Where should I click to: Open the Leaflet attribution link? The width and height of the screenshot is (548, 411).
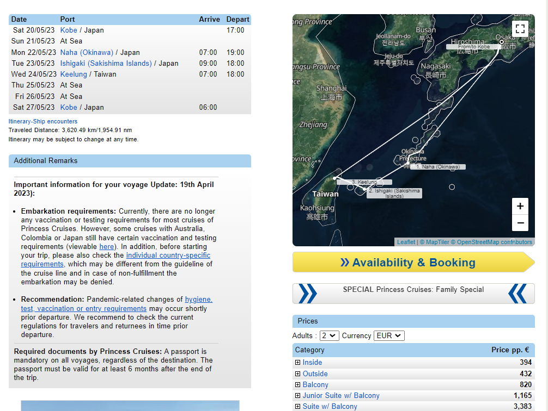coord(406,242)
